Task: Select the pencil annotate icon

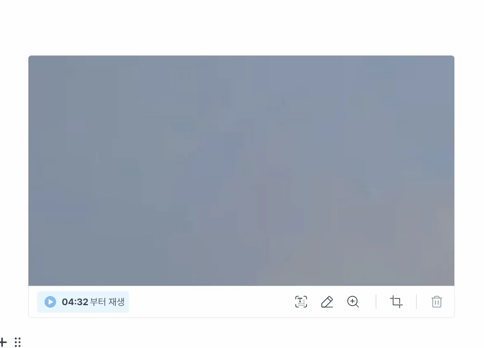Action: 327,302
